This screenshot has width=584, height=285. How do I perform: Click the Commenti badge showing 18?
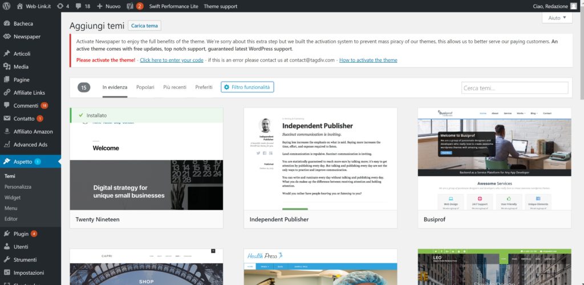pos(44,105)
